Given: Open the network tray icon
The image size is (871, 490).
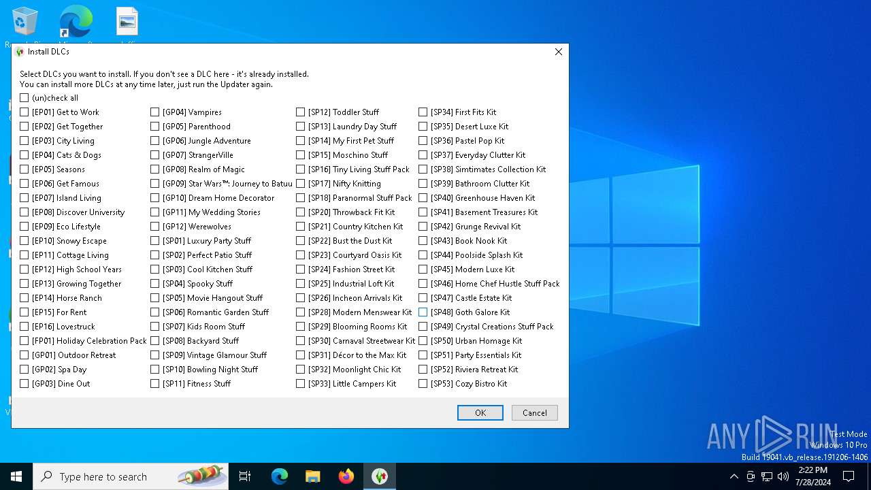Looking at the screenshot, I should [767, 476].
